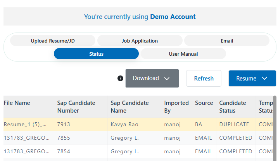This screenshot has width=278, height=161.
Task: Expand the Resume dropdown button
Action: pyautogui.click(x=252, y=79)
